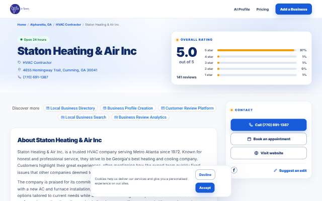Click the About Staton Heating & Air Inc heading
The width and height of the screenshot is (322, 201).
(x=59, y=140)
